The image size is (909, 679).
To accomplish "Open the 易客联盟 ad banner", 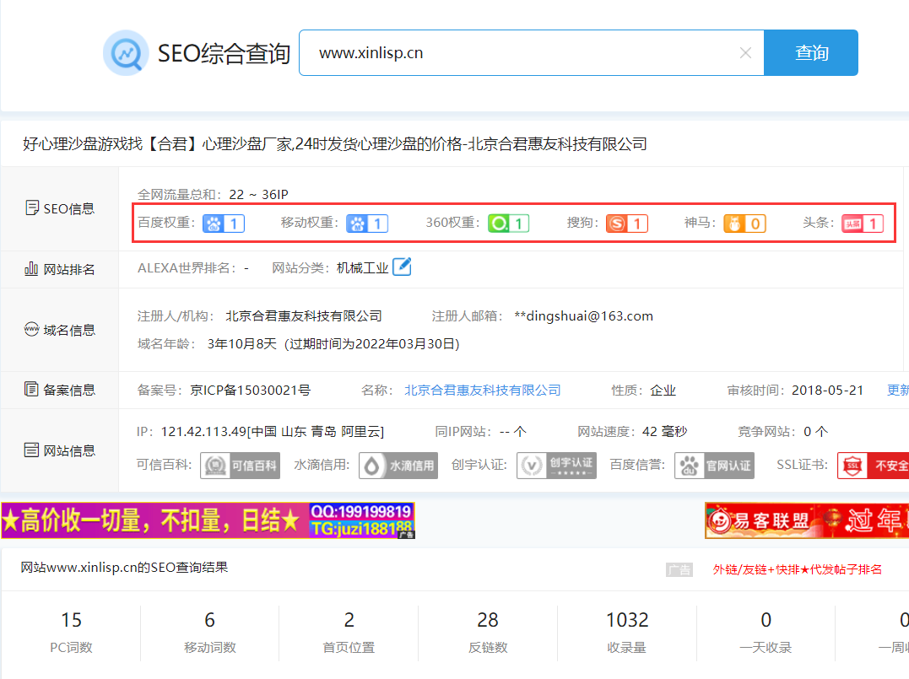I will click(807, 520).
